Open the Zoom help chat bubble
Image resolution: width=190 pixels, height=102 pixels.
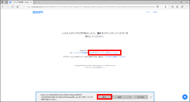(185, 97)
